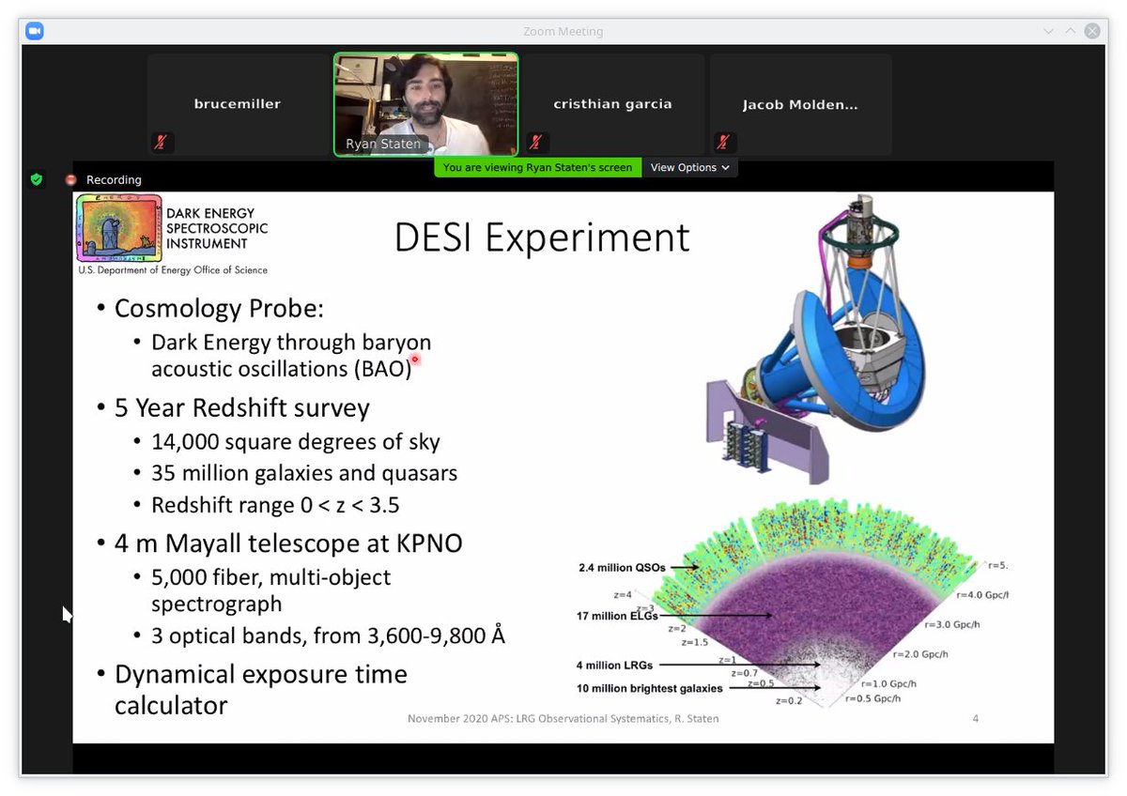The width and height of the screenshot is (1127, 796).
Task: Click the 'You are viewing Ryan Staten's screen' banner
Action: pyautogui.click(x=538, y=167)
